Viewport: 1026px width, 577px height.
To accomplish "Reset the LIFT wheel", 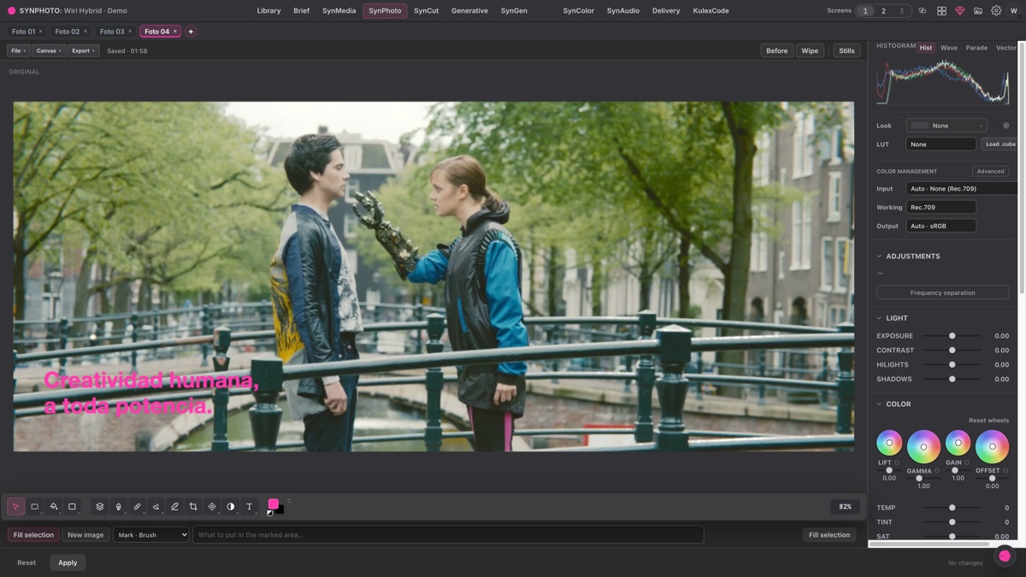I will 897,462.
